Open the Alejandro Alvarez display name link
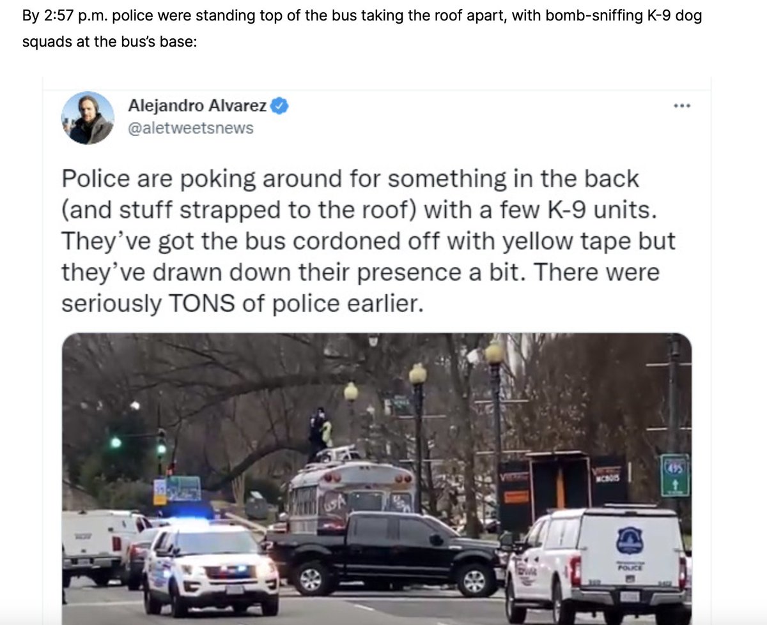The width and height of the screenshot is (767, 625). [x=198, y=106]
